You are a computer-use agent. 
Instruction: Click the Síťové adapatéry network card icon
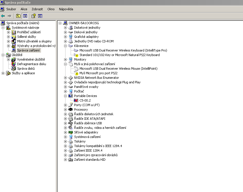71,132
